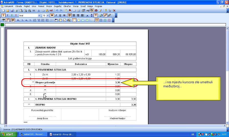Select the red T text color
229x137 pixels.
click(x=16, y=15)
